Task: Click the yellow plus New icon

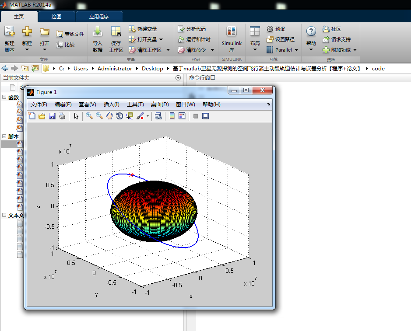Action: (27, 31)
